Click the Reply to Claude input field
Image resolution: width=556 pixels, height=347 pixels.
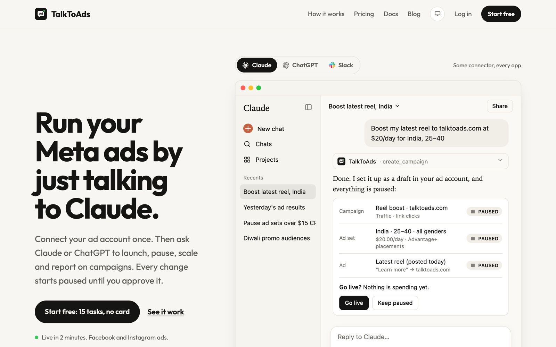420,337
